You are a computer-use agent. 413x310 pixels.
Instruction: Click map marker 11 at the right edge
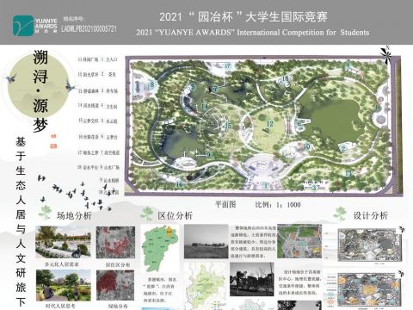tap(378, 108)
